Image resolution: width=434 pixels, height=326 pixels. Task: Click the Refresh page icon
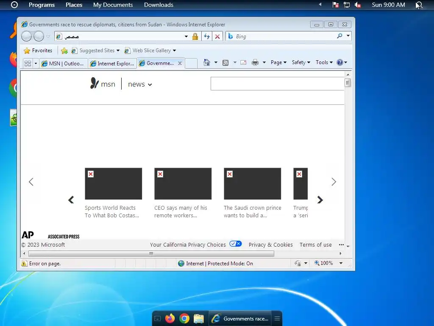point(207,37)
